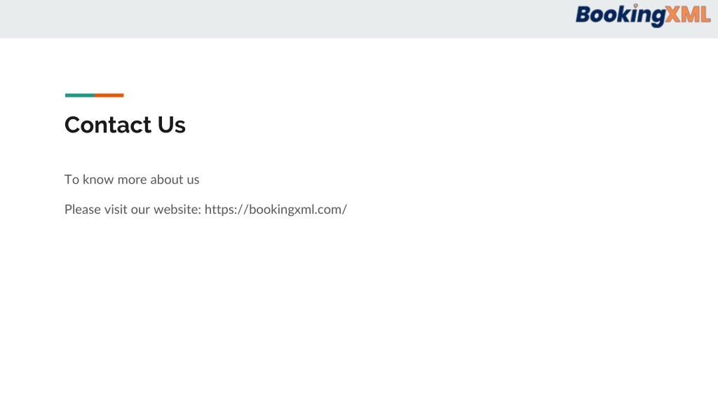Click the word website before the URL
The image size is (718, 404).
pyautogui.click(x=177, y=209)
